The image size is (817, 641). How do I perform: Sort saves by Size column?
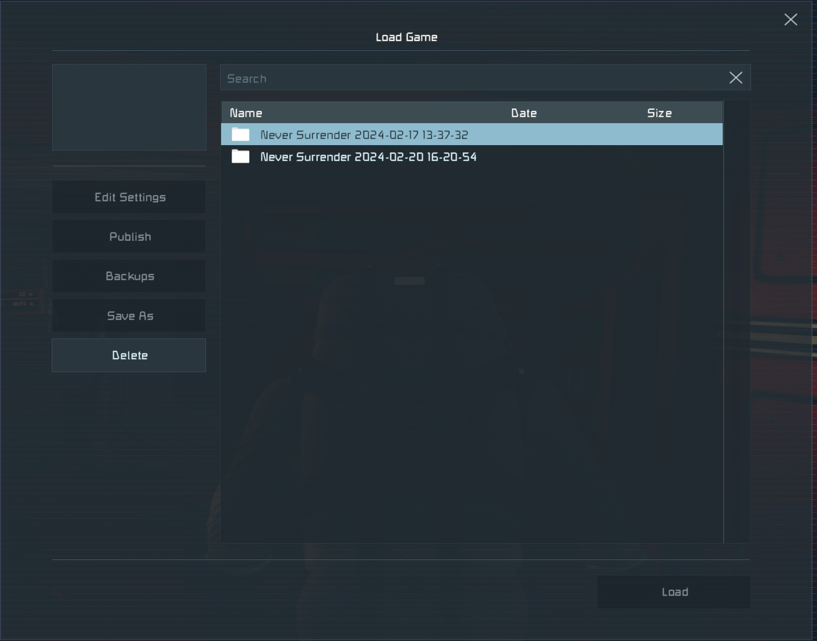659,113
